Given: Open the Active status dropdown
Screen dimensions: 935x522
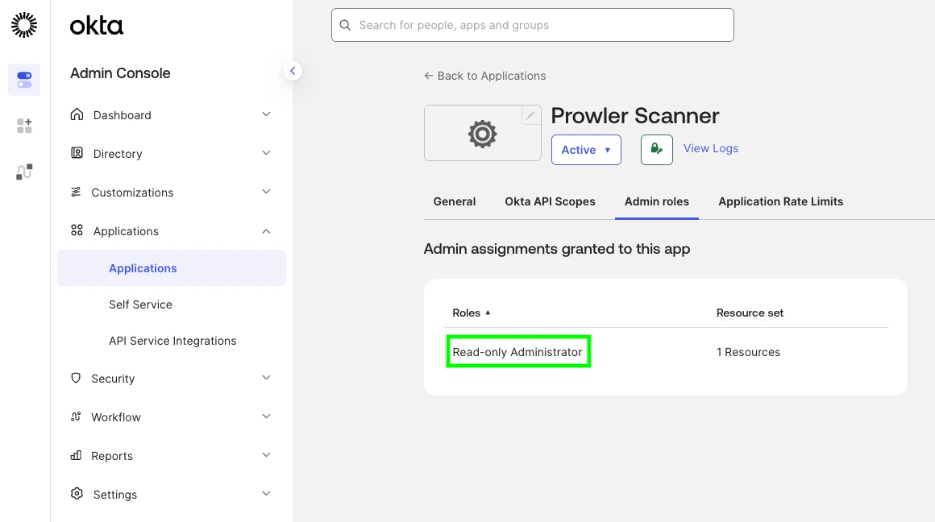Looking at the screenshot, I should [x=586, y=150].
